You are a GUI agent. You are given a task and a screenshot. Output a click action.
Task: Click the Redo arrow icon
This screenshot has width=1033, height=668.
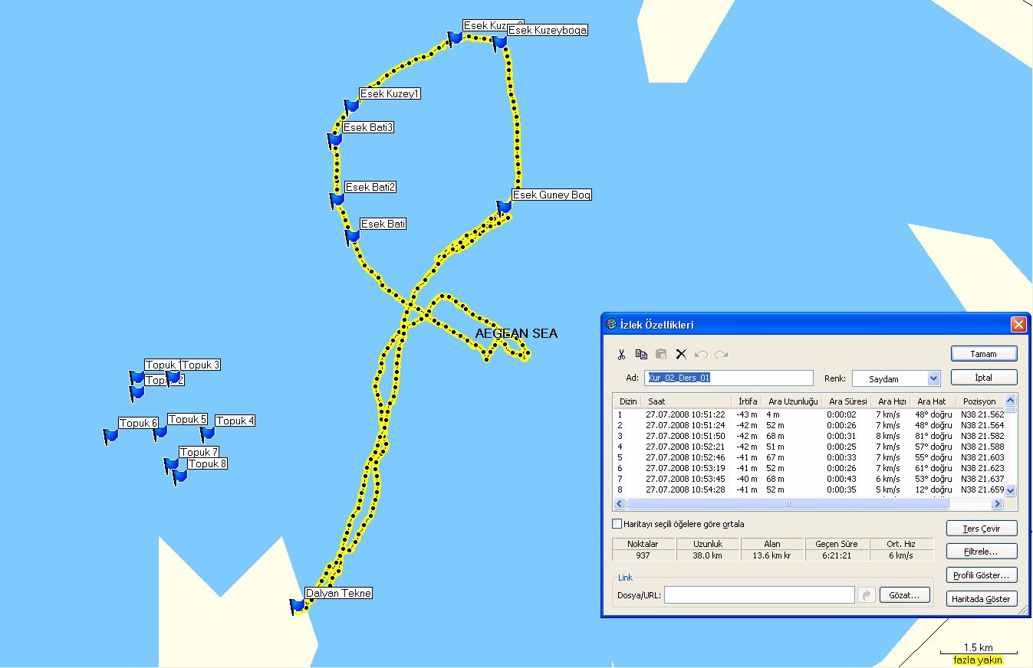721,354
